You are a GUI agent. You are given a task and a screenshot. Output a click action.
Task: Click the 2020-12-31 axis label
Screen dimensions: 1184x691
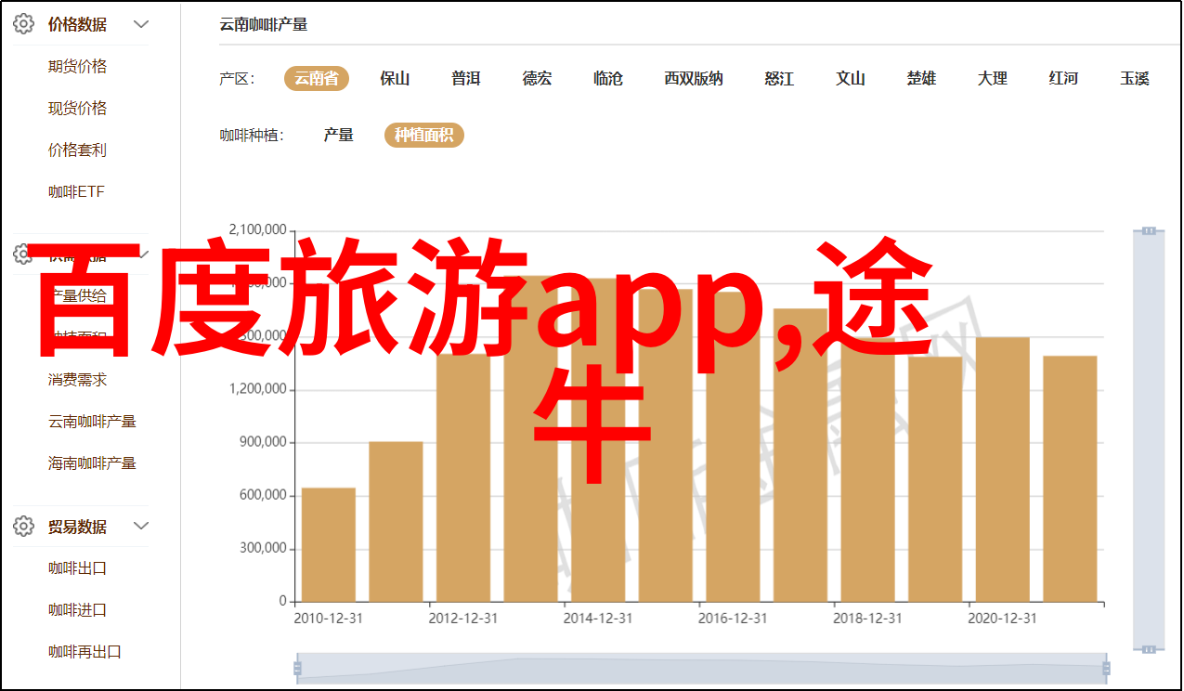1003,618
